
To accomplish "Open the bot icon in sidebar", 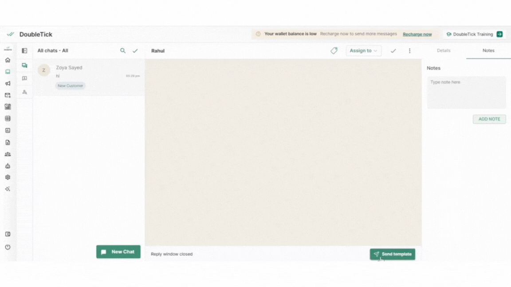I will click(8, 166).
